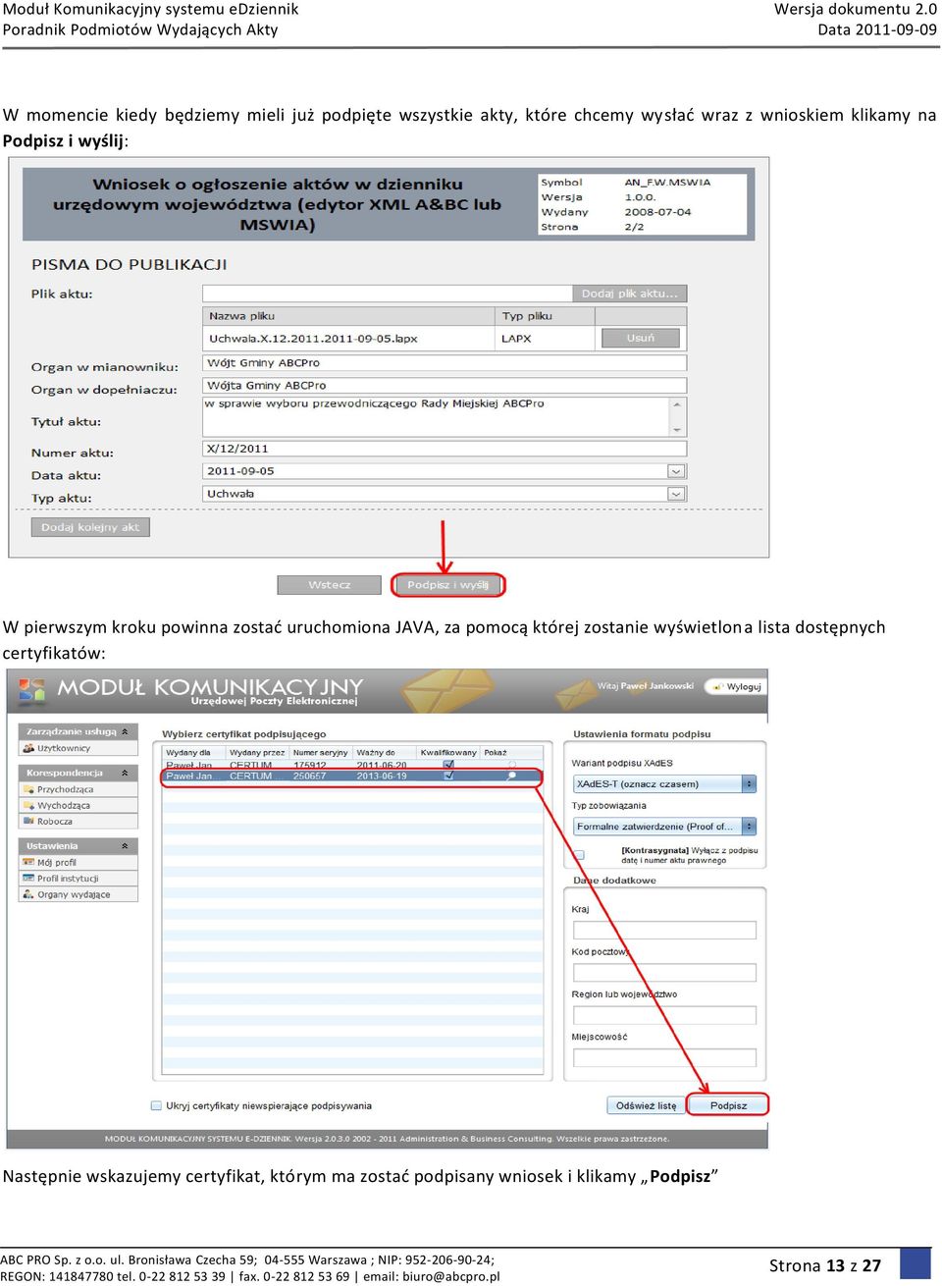Open Mój profil settings item

point(78,862)
